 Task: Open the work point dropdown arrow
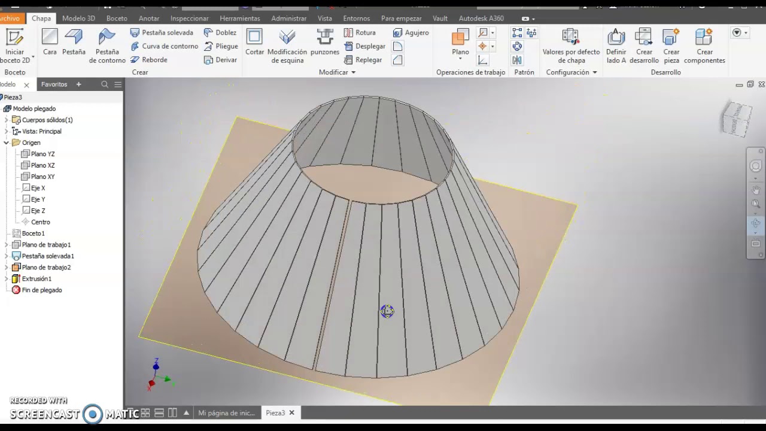[x=493, y=46]
